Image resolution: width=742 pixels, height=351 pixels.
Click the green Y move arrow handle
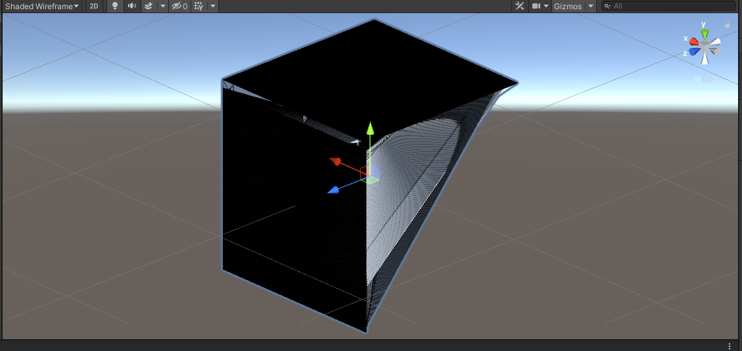click(x=371, y=129)
